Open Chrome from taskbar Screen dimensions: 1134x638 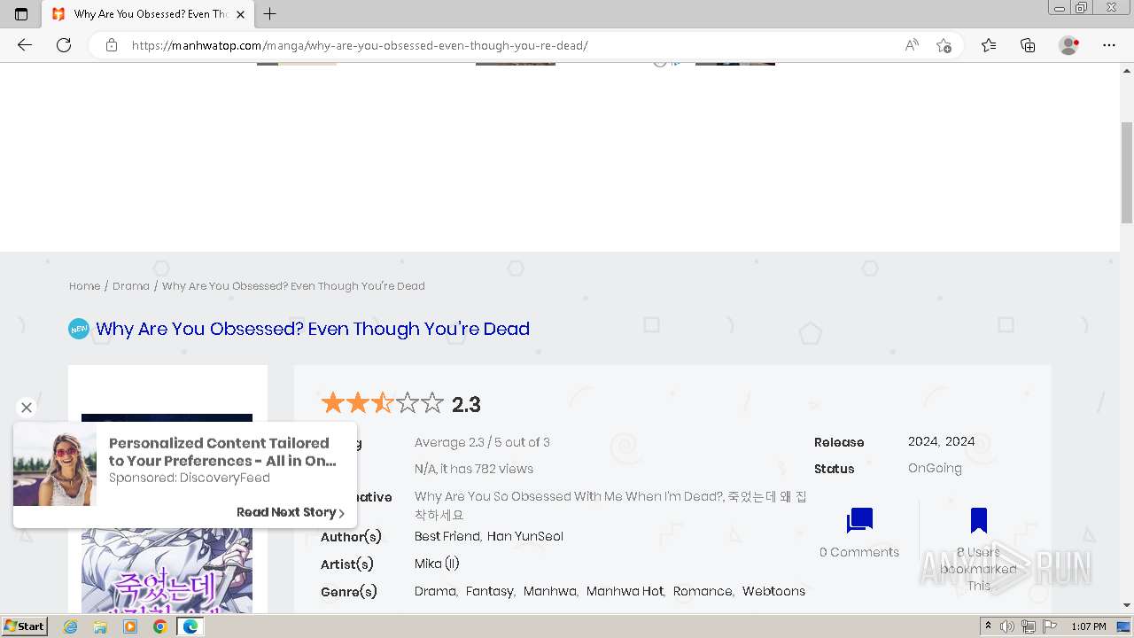[x=159, y=626]
